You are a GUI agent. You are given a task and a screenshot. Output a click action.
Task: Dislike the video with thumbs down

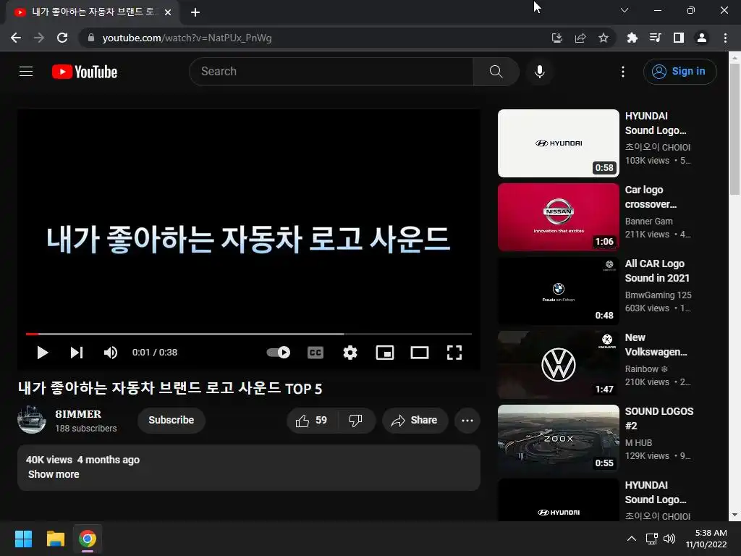click(x=355, y=421)
